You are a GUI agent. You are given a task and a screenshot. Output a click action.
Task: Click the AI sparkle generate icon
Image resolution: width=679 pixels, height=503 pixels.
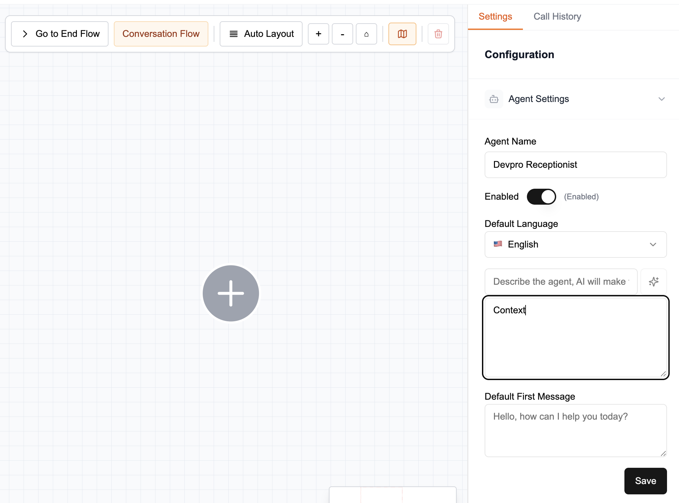coord(653,282)
